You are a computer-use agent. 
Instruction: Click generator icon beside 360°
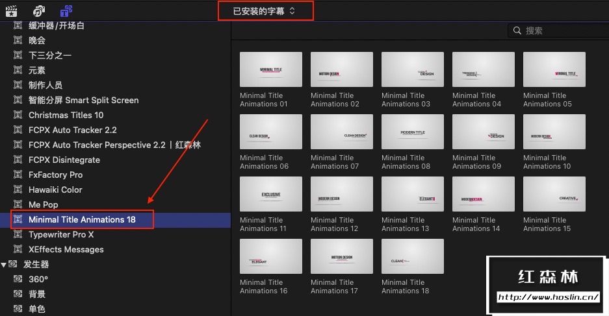tap(18, 279)
